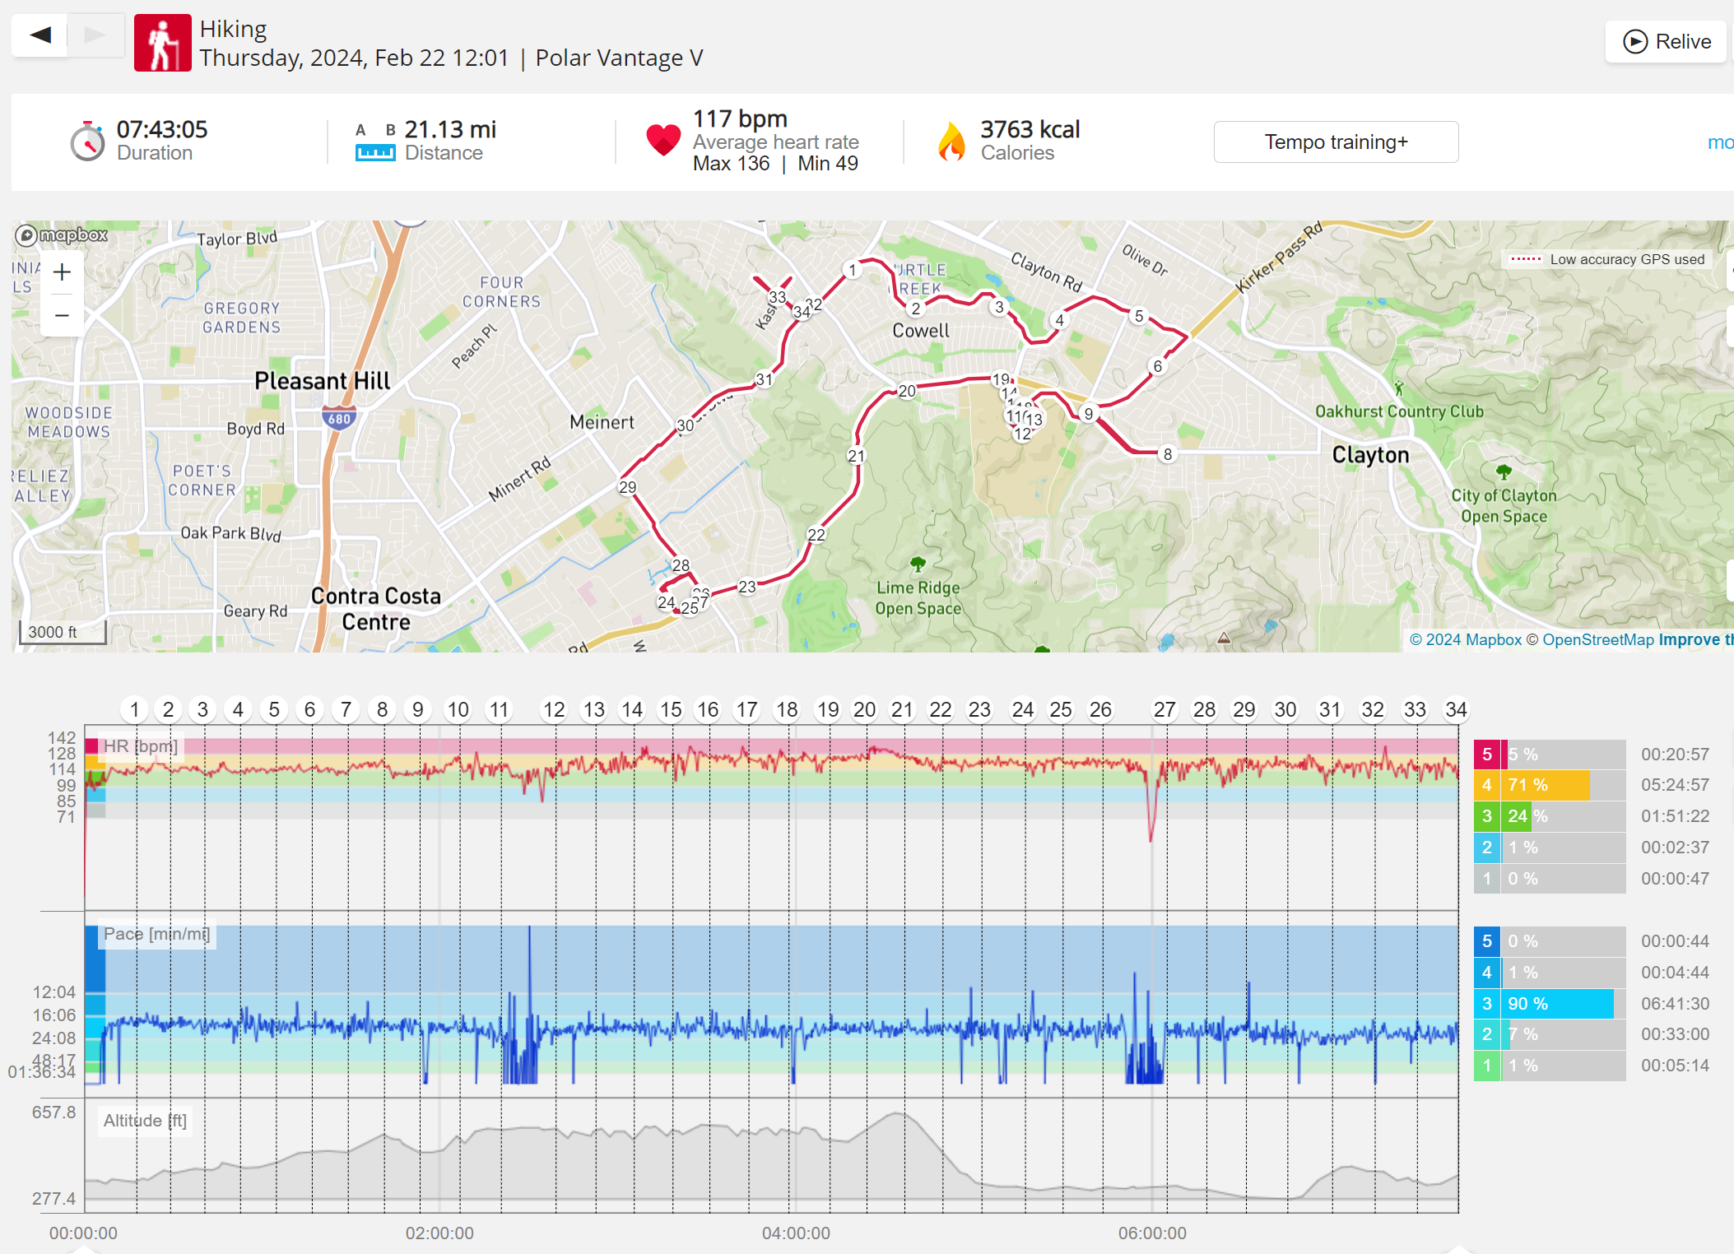This screenshot has height=1254, width=1734.
Task: Open the Tempo training+ benefit box
Action: pos(1336,142)
